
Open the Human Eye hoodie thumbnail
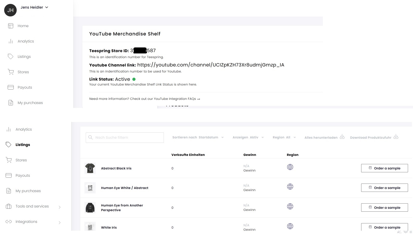pos(90,208)
